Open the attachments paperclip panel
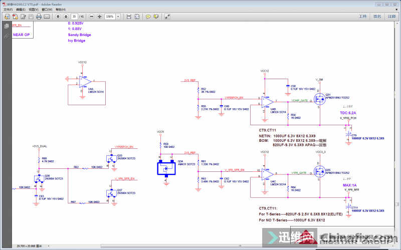 [6, 36]
